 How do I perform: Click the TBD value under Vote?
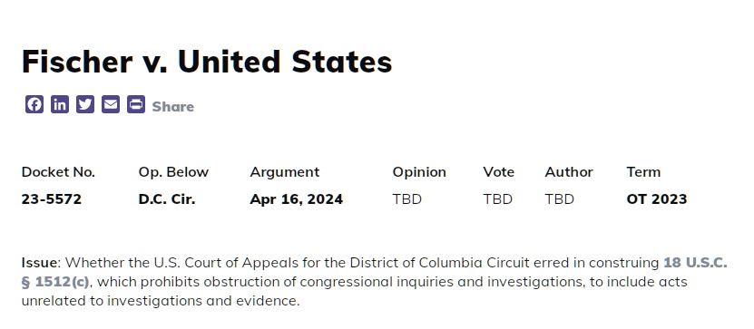[x=498, y=198]
